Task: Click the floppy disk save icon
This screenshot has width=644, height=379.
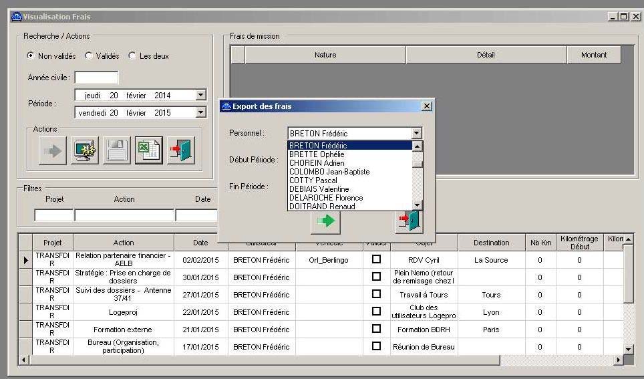Action: tap(117, 150)
